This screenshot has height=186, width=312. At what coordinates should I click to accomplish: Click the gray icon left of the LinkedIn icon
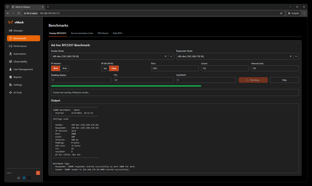[18, 178]
